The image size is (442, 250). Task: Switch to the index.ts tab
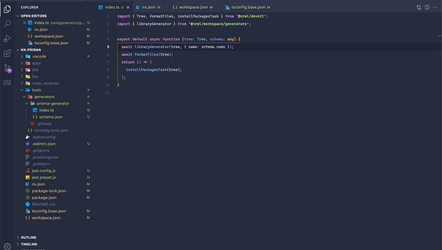(112, 8)
